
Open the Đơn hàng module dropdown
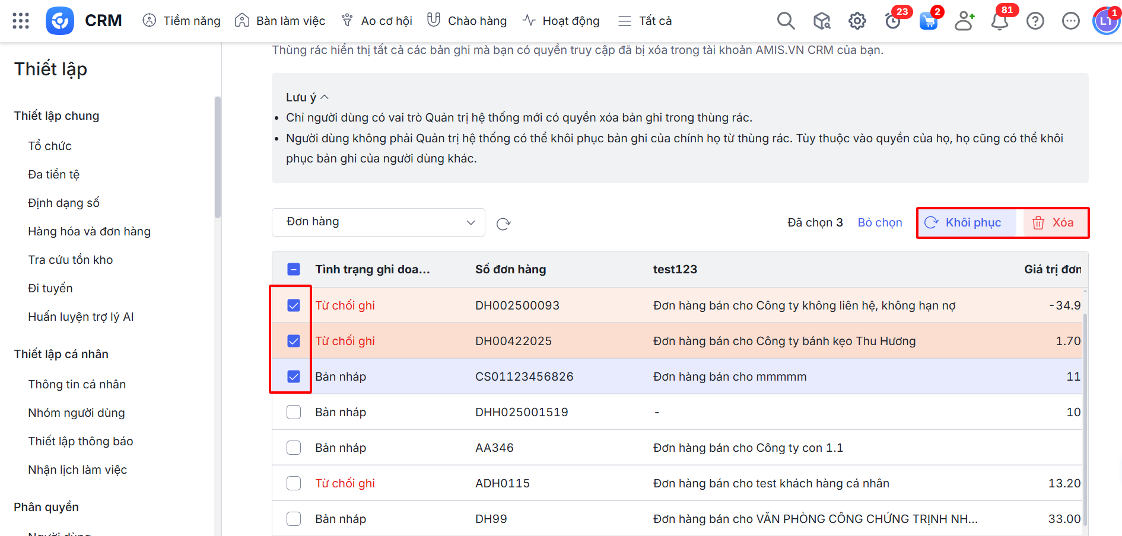(x=379, y=222)
